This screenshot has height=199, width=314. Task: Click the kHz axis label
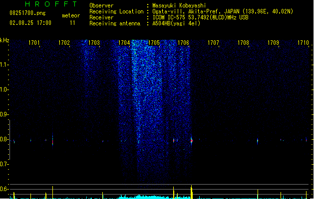pyautogui.click(x=4, y=40)
